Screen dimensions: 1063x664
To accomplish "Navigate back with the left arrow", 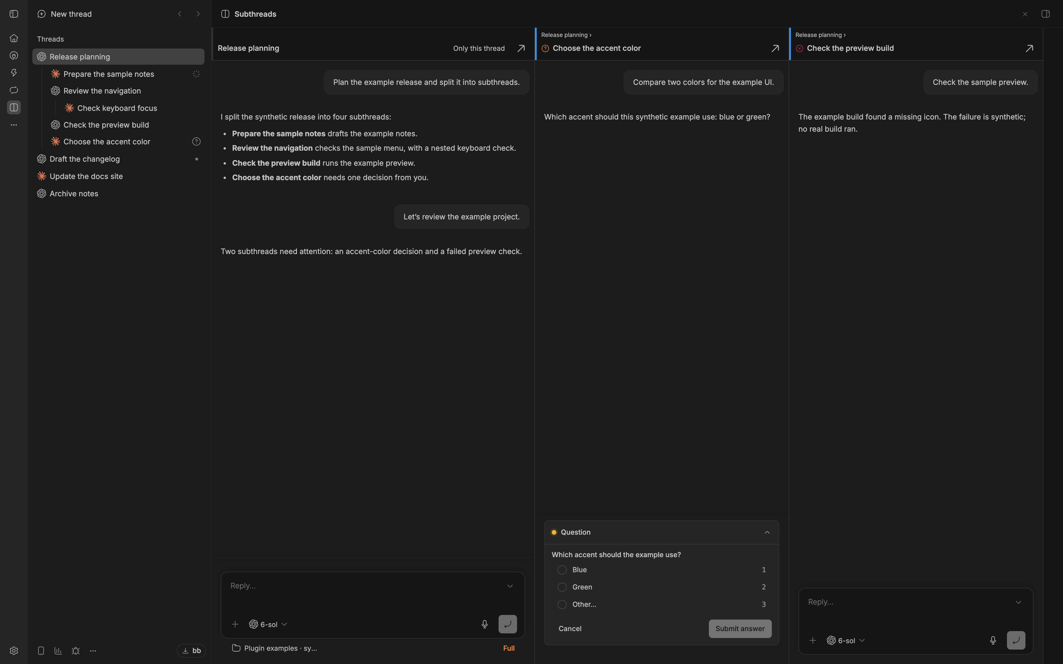I will tap(180, 14).
